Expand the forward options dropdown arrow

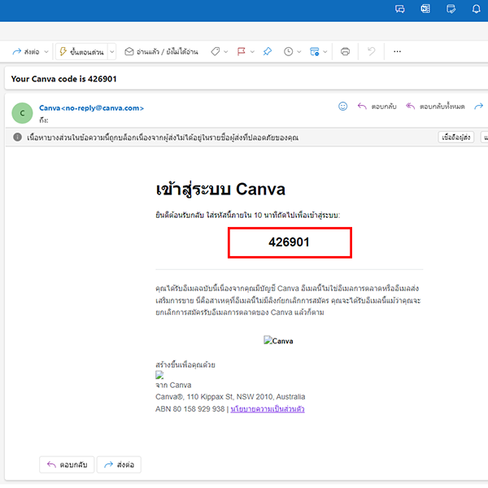pyautogui.click(x=46, y=52)
